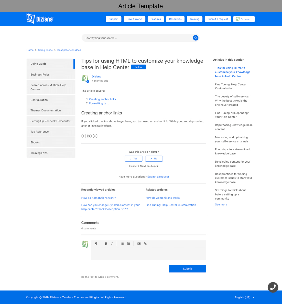
Task: Toggle bold in comment editor
Action: (106, 244)
